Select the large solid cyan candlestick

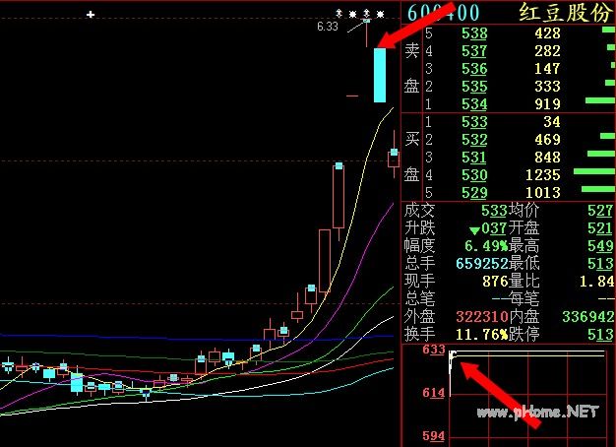[x=380, y=75]
